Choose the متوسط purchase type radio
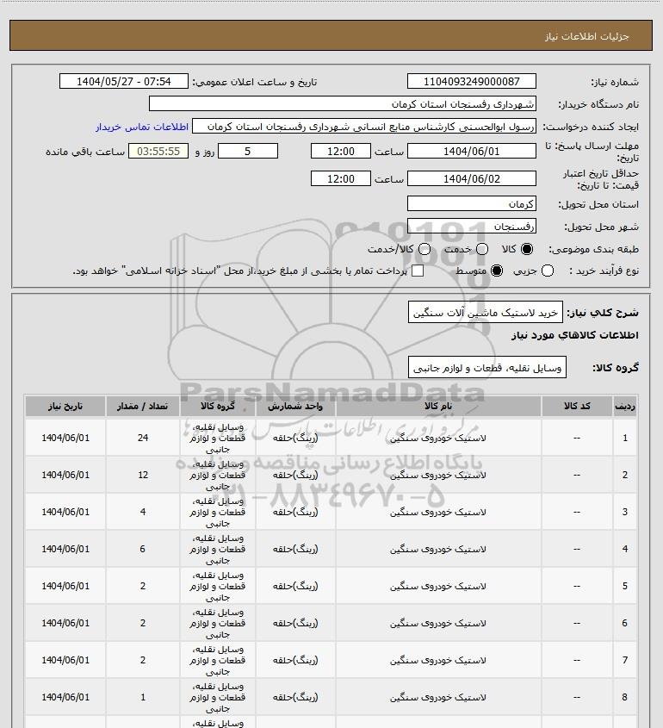The width and height of the screenshot is (663, 728). point(497,271)
